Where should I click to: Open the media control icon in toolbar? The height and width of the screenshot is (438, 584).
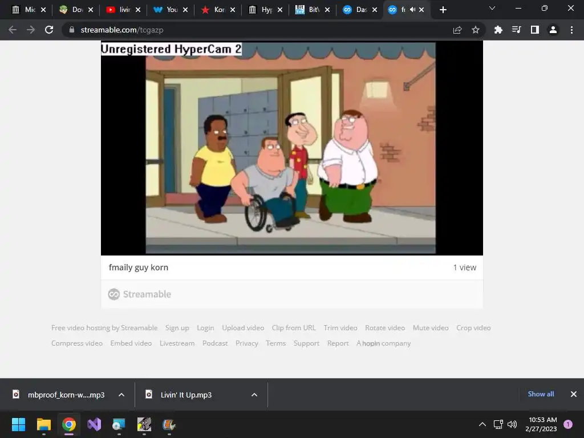516,30
